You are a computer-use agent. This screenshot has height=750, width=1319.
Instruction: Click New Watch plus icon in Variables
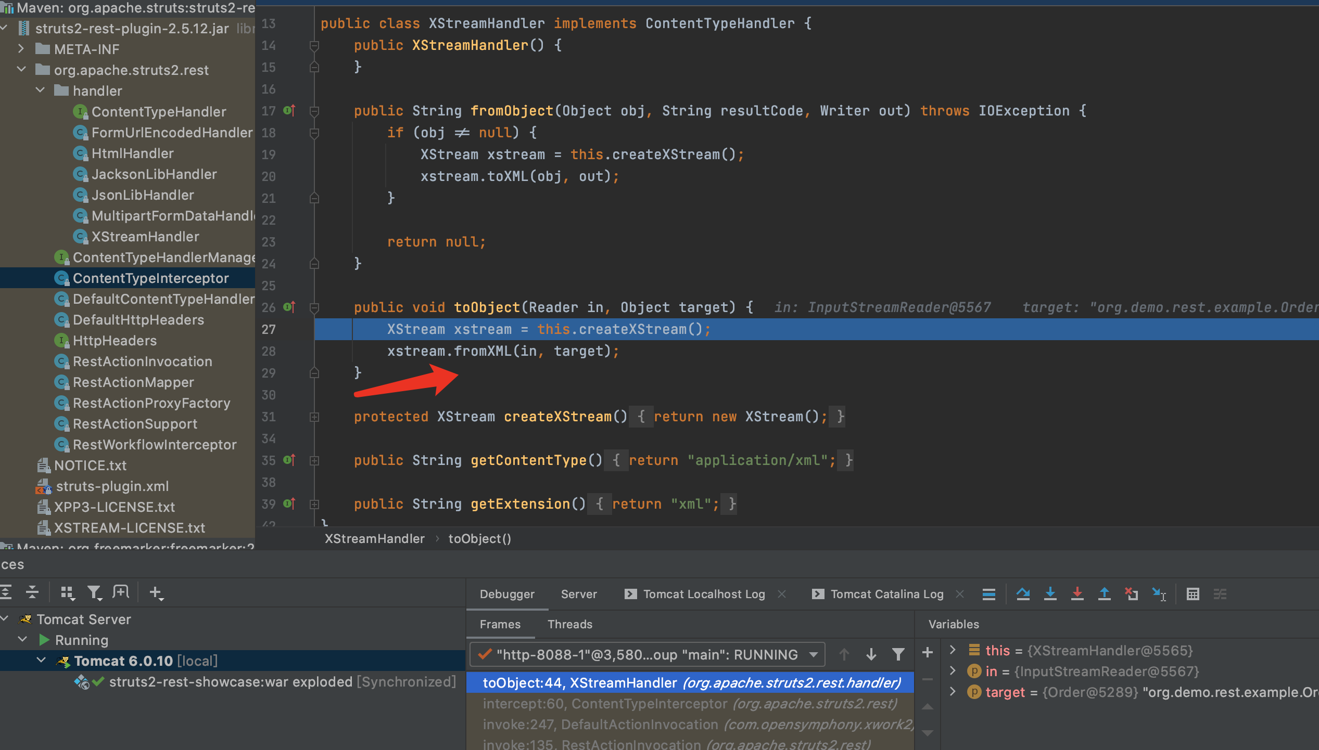[x=928, y=652]
